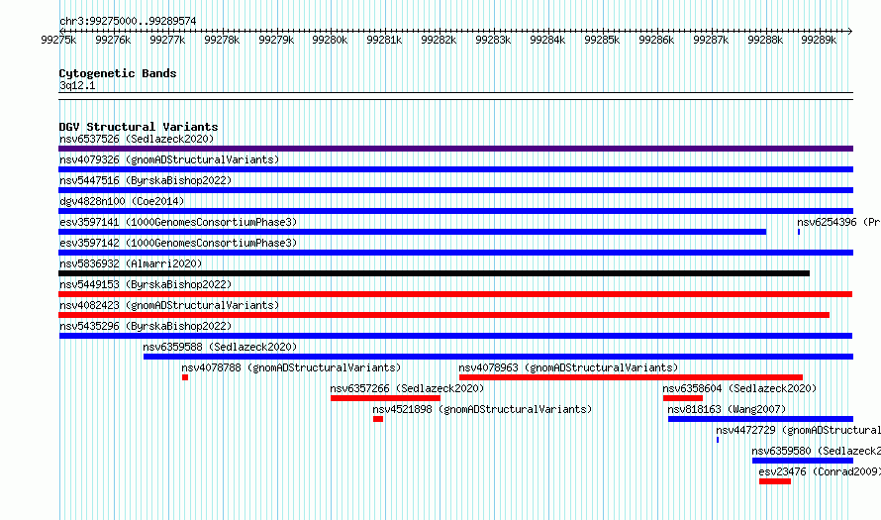This screenshot has width=881, height=520.
Task: Select the red bar under nsv6357266
Action: pyautogui.click(x=385, y=398)
